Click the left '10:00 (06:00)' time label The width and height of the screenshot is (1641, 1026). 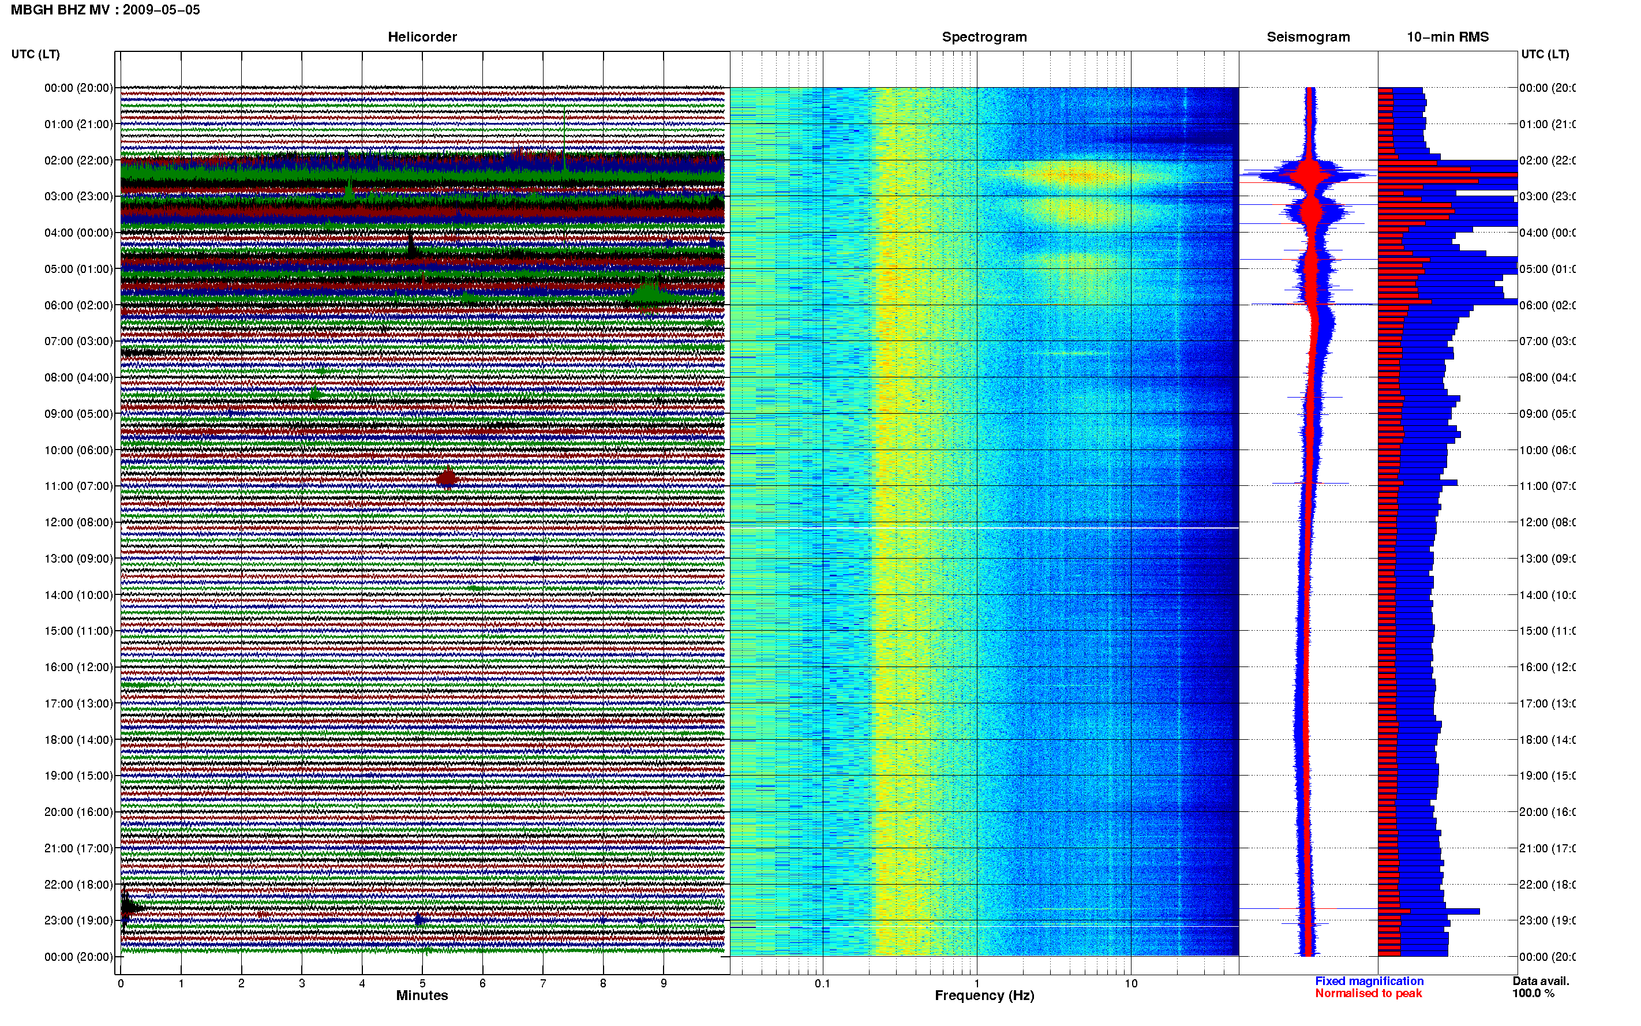point(78,450)
